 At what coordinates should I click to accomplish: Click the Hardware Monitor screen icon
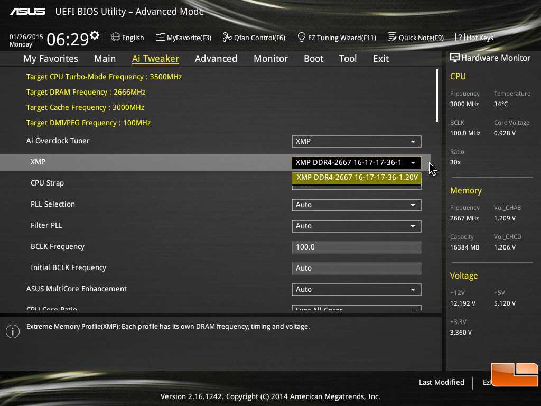click(x=455, y=58)
